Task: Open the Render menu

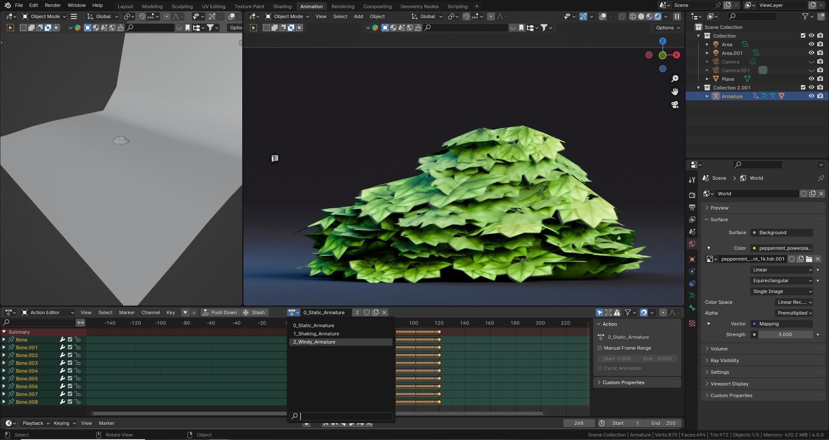Action: (x=53, y=5)
